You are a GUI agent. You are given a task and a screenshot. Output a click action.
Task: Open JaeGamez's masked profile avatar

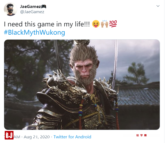(10, 9)
